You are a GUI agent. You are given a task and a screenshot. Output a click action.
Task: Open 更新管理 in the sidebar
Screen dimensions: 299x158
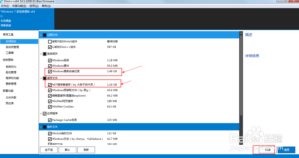(x=11, y=84)
